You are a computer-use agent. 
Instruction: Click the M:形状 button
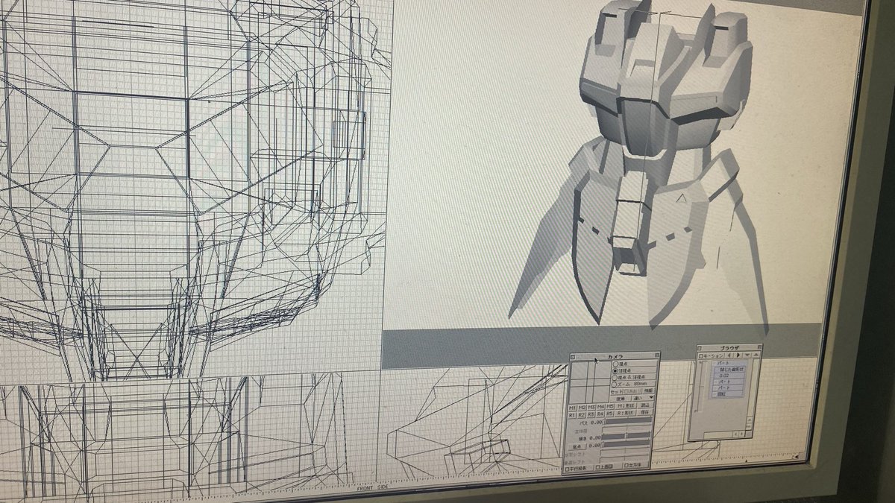(626, 406)
